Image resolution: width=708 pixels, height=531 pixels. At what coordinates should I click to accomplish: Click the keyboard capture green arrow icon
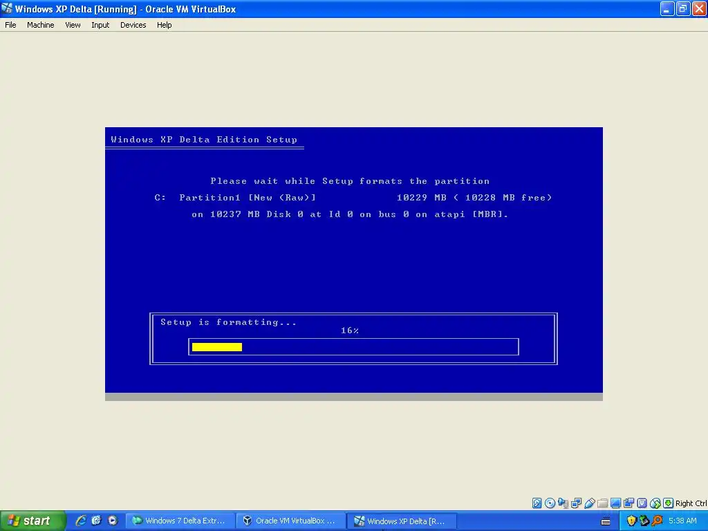point(669,503)
